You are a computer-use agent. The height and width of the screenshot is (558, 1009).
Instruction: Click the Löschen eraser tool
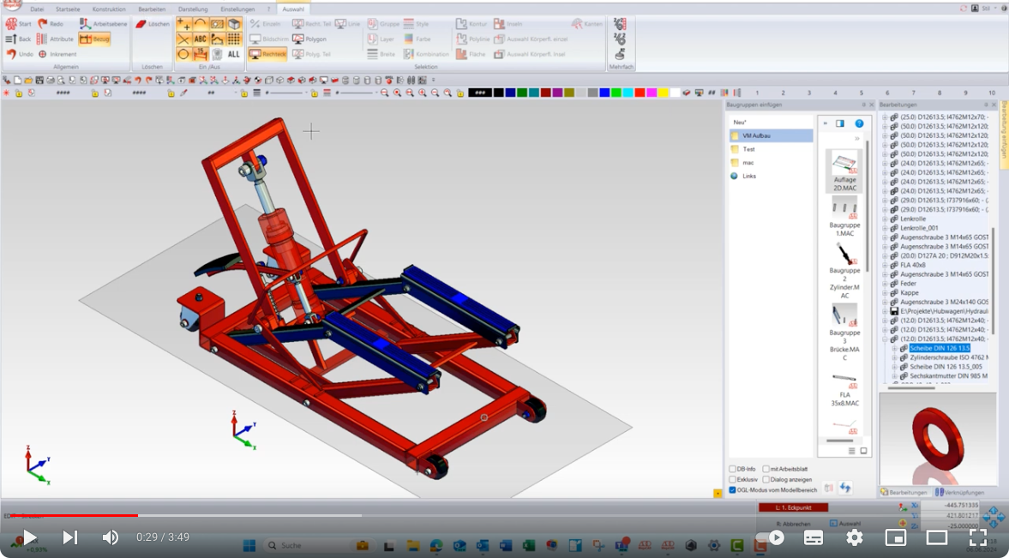pos(152,24)
